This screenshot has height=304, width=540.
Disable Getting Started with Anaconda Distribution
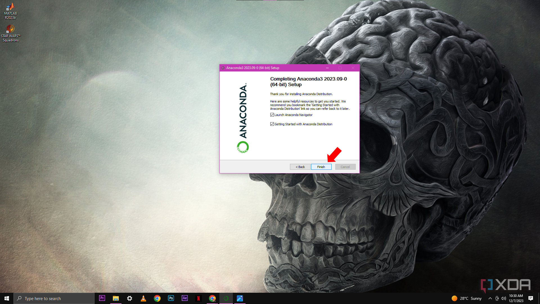coord(272,124)
